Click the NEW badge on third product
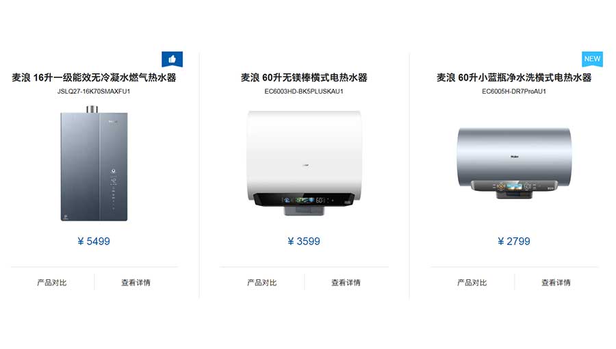 pos(592,59)
